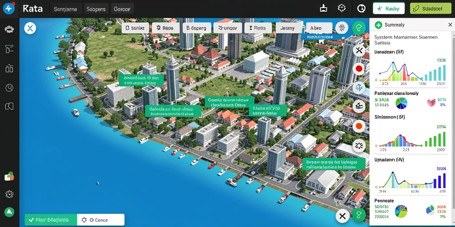
Task: Expand the Sobpens top bar item
Action: pyautogui.click(x=96, y=9)
